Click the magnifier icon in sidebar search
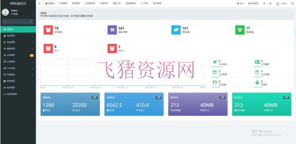296x144 pixels. pos(31,22)
